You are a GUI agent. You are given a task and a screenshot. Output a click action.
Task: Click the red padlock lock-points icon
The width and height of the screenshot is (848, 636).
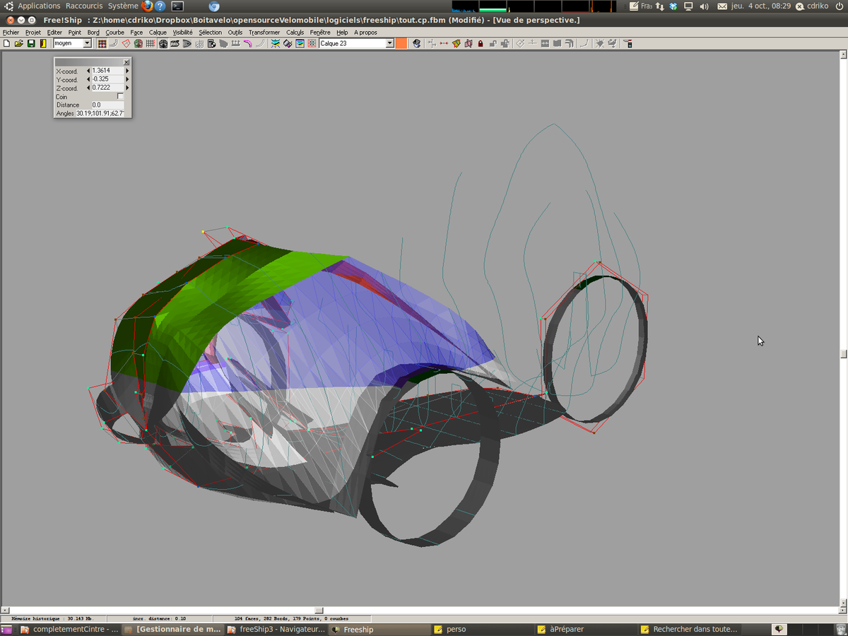point(481,44)
